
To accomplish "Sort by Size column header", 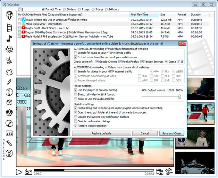I will click(167, 14).
